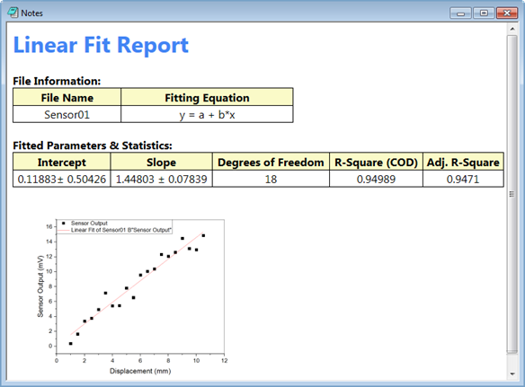Minimize the Notes window
Image resolution: width=525 pixels, height=387 pixels.
click(x=460, y=13)
